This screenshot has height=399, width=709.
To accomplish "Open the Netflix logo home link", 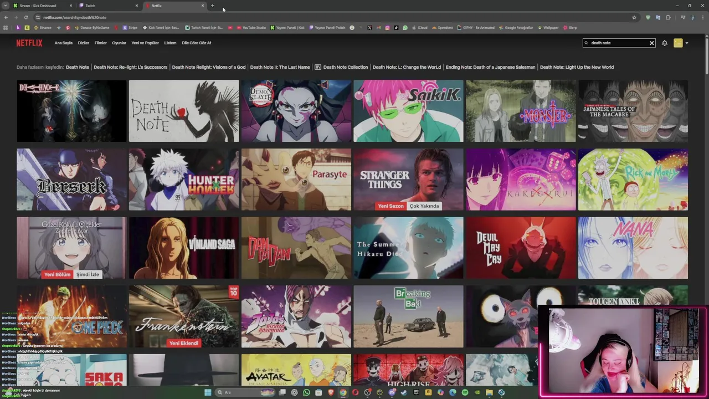I will click(x=29, y=43).
